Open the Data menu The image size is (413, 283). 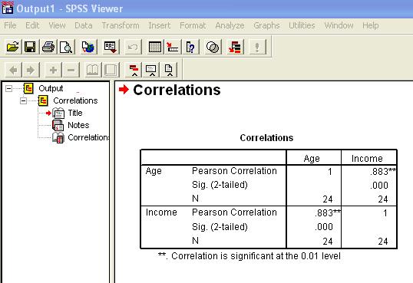[83, 25]
